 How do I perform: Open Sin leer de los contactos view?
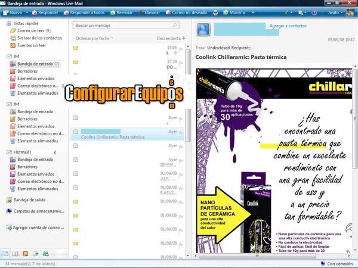click(36, 38)
